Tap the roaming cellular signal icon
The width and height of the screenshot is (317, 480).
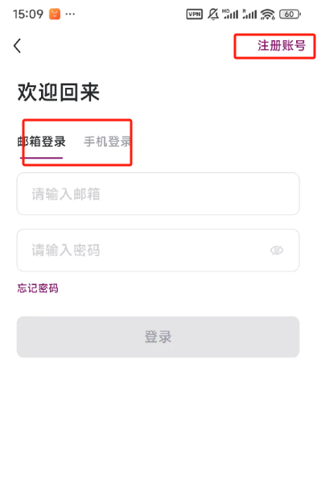pyautogui.click(x=249, y=14)
